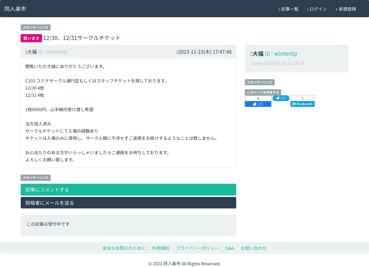Click スポンサーリンク label above comment button
This screenshot has height=267, width=369.
click(36, 178)
